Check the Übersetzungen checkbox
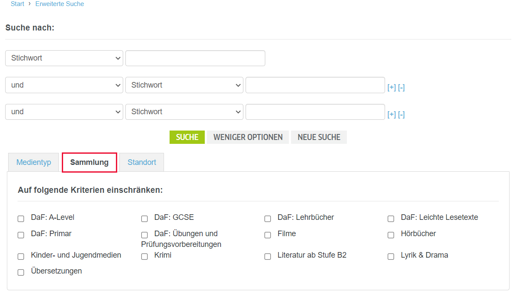The height and width of the screenshot is (295, 516). click(x=21, y=272)
